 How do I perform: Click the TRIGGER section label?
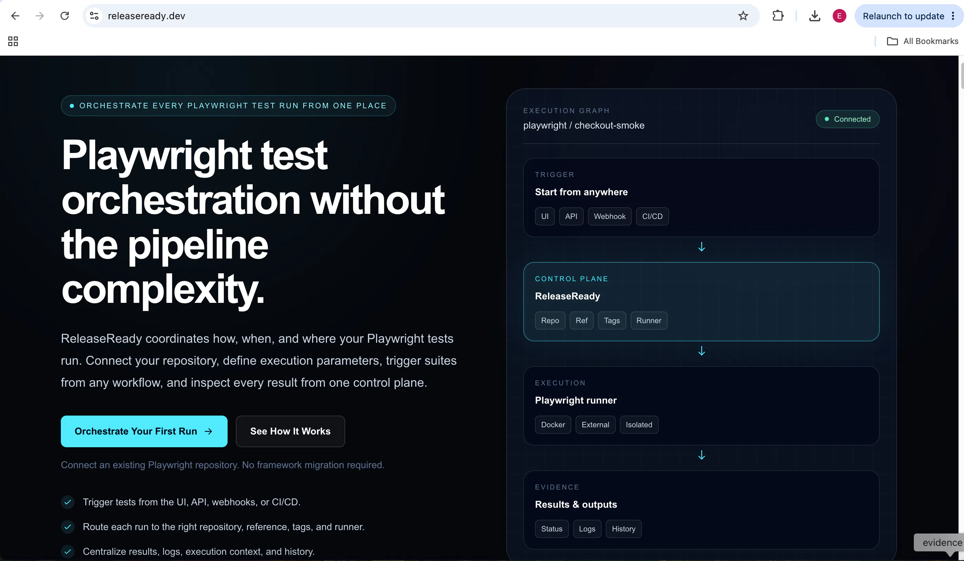coord(555,175)
